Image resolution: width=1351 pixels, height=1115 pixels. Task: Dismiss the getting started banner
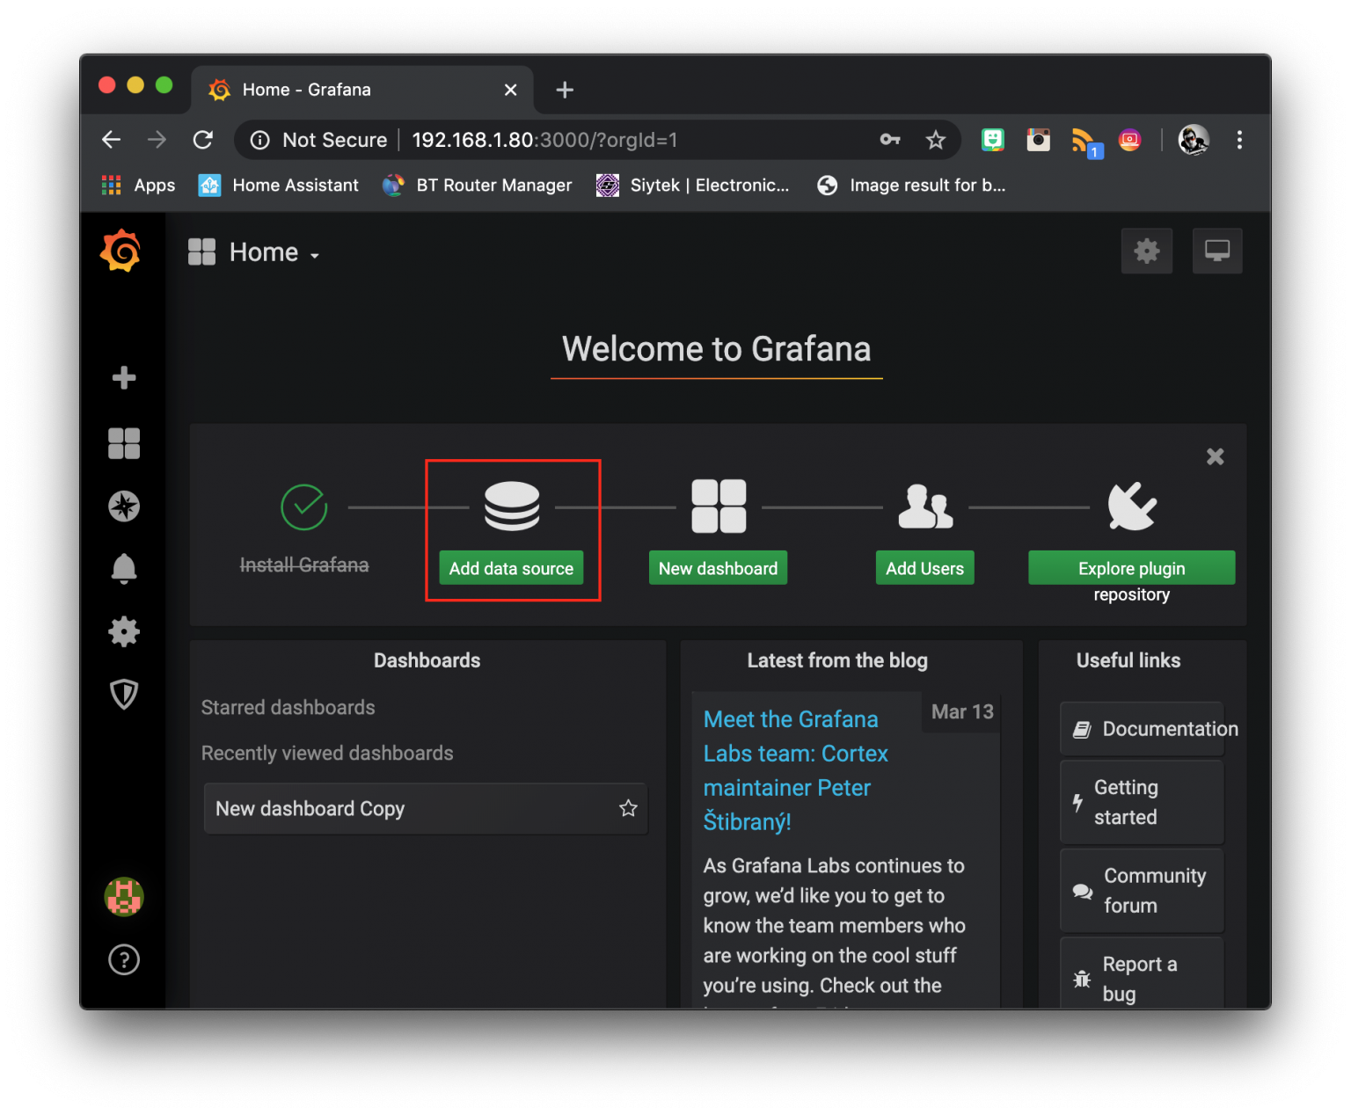1215,456
